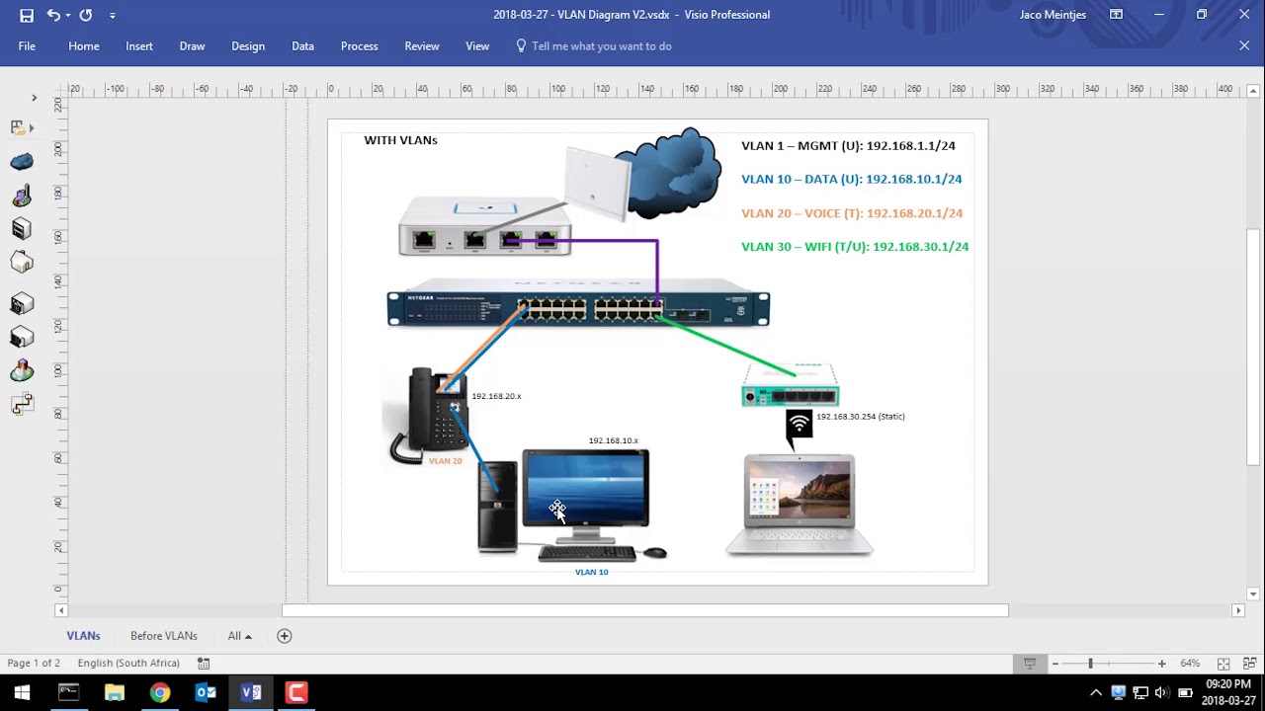Open the All pages list dropdown
Viewport: 1265px width, 711px height.
(x=239, y=636)
